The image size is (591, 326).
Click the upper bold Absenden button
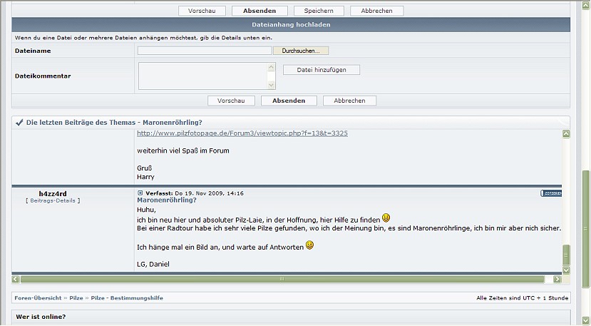tap(259, 11)
